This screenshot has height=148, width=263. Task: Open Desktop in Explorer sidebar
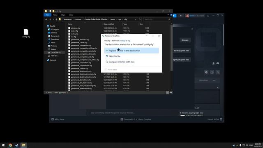pyautogui.click(x=53, y=33)
